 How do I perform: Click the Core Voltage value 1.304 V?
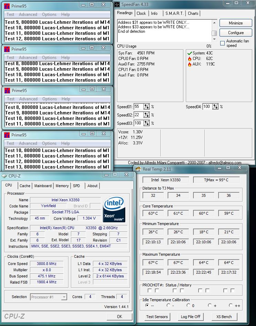[x=89, y=218]
